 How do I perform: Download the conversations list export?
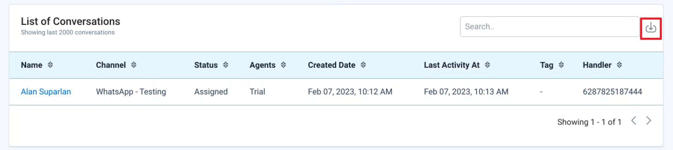(x=651, y=28)
